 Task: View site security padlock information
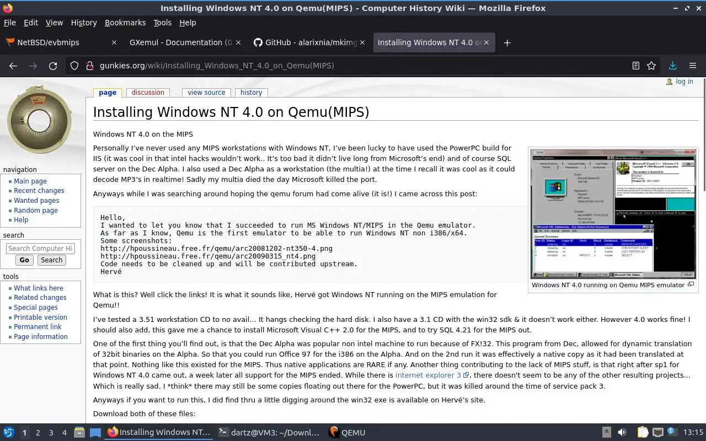click(x=89, y=66)
